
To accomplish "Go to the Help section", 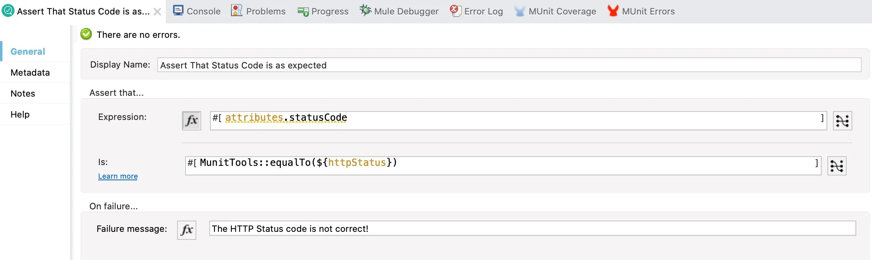I will pyautogui.click(x=20, y=114).
